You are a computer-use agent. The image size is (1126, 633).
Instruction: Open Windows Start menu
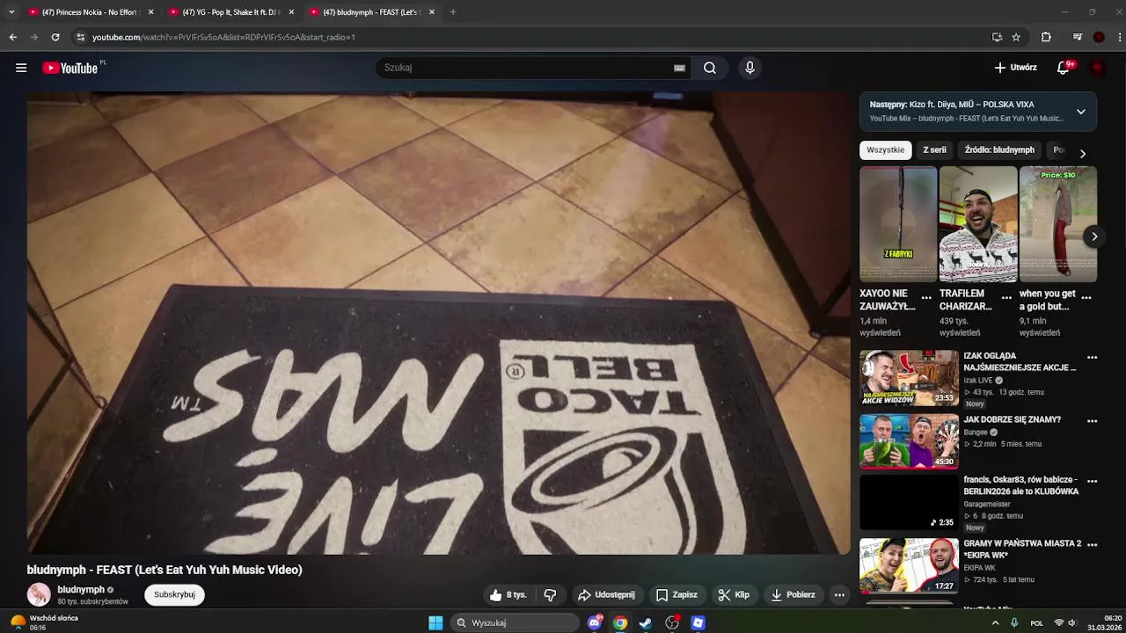point(435,622)
